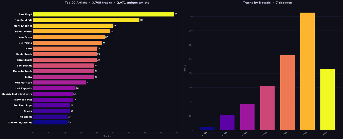This screenshot has height=139, width=343.
Task: Click the Van Morrison bar
Action: 59,82
